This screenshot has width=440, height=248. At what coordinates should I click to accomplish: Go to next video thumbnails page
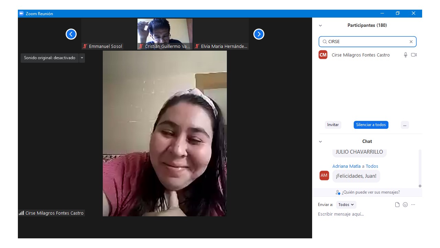pyautogui.click(x=259, y=34)
